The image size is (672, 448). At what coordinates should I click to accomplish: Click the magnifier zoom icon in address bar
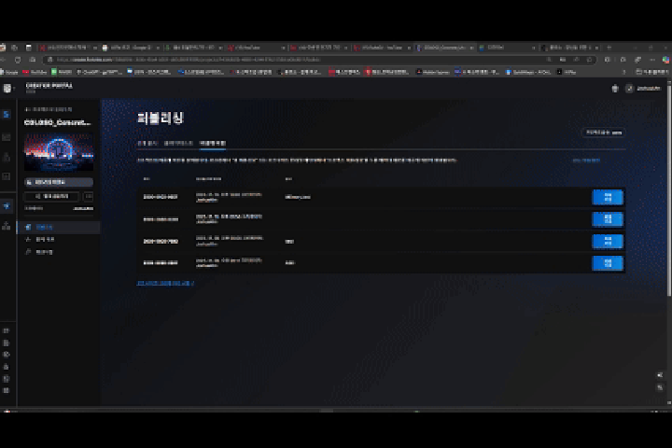click(x=549, y=60)
